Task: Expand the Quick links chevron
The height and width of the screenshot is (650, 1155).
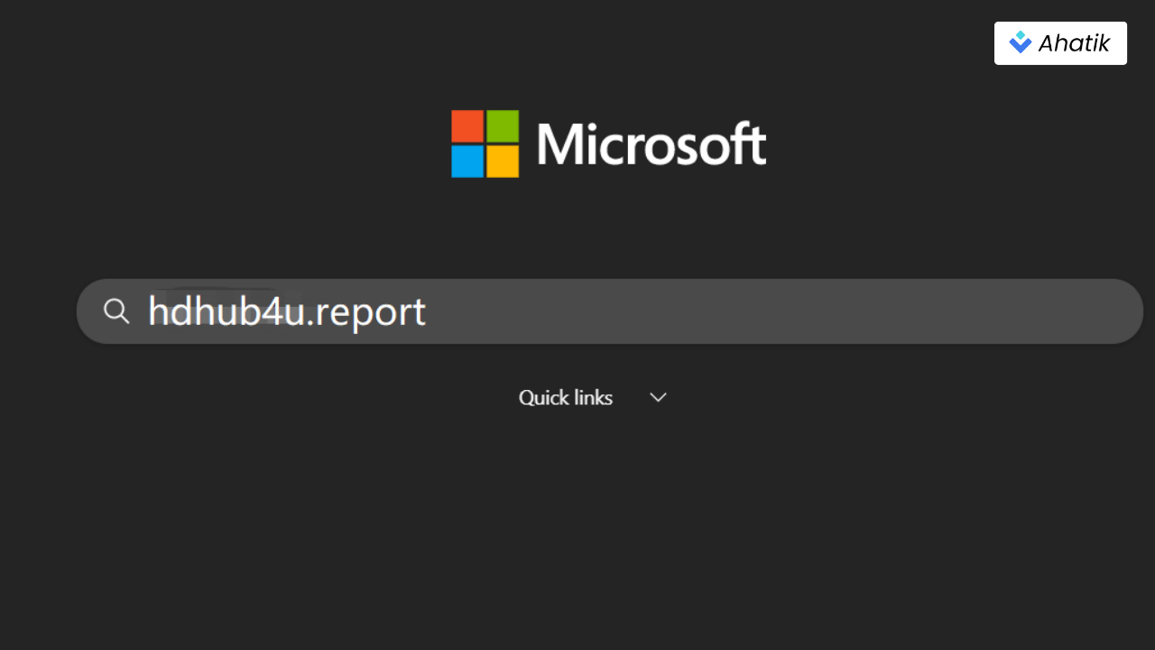Action: tap(658, 397)
